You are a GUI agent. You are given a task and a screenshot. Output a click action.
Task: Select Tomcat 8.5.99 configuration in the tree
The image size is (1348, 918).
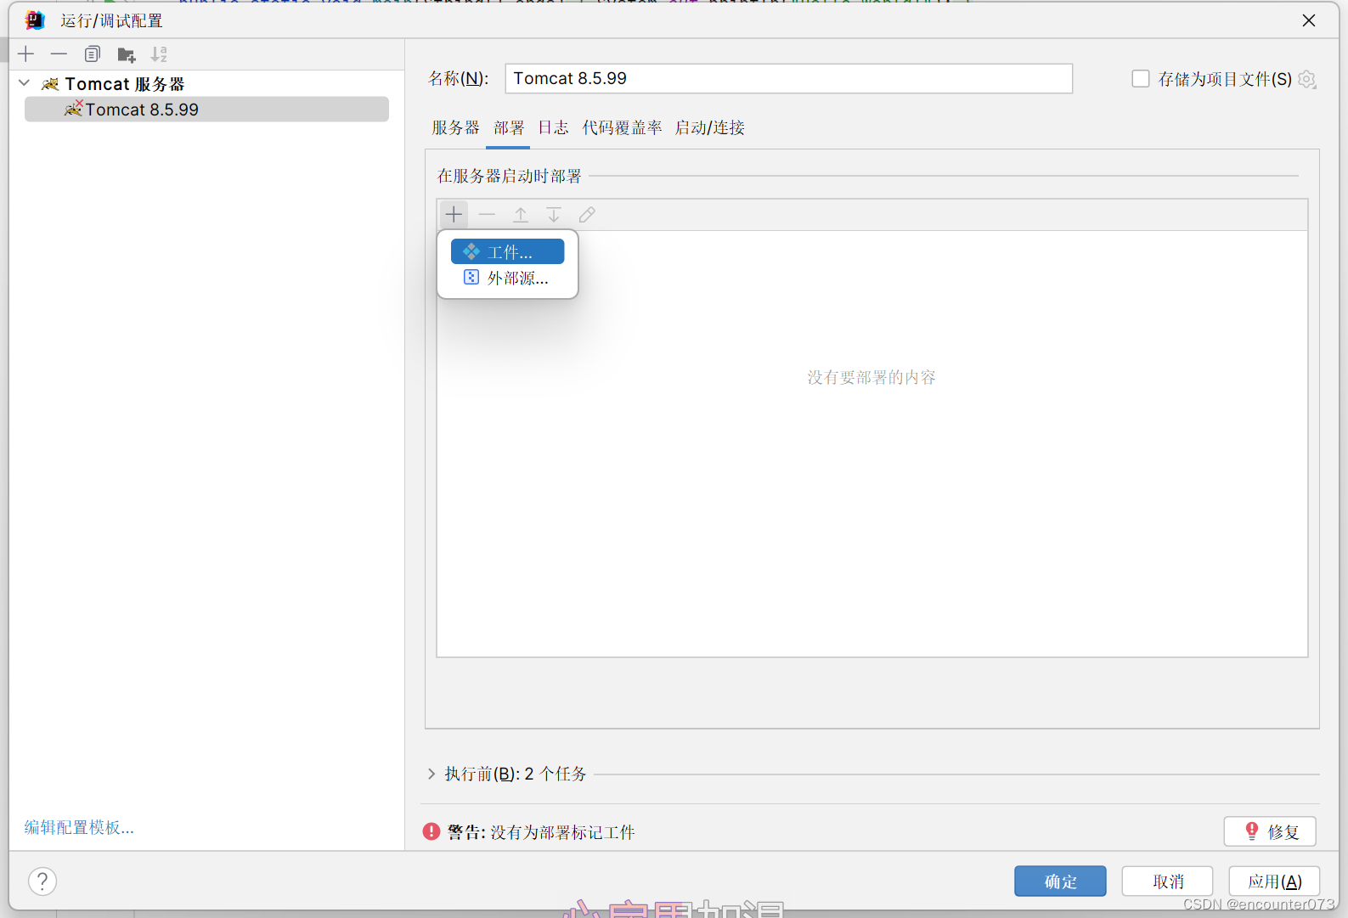(206, 110)
